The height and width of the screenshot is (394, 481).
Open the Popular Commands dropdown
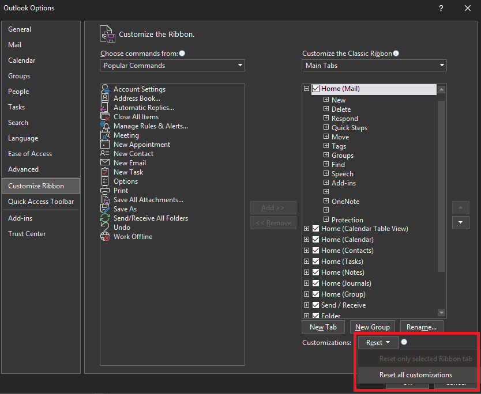(x=172, y=65)
